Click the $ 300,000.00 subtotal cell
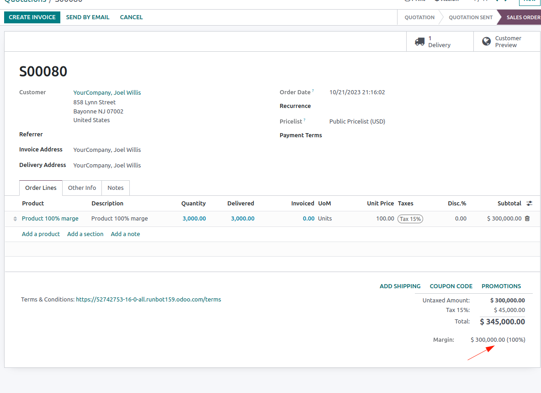Viewport: 541px width, 393px height. pyautogui.click(x=504, y=219)
